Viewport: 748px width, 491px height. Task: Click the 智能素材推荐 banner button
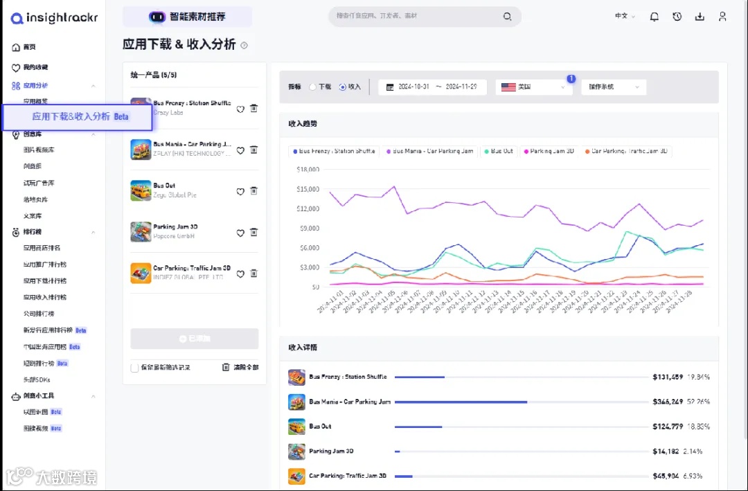click(x=188, y=17)
